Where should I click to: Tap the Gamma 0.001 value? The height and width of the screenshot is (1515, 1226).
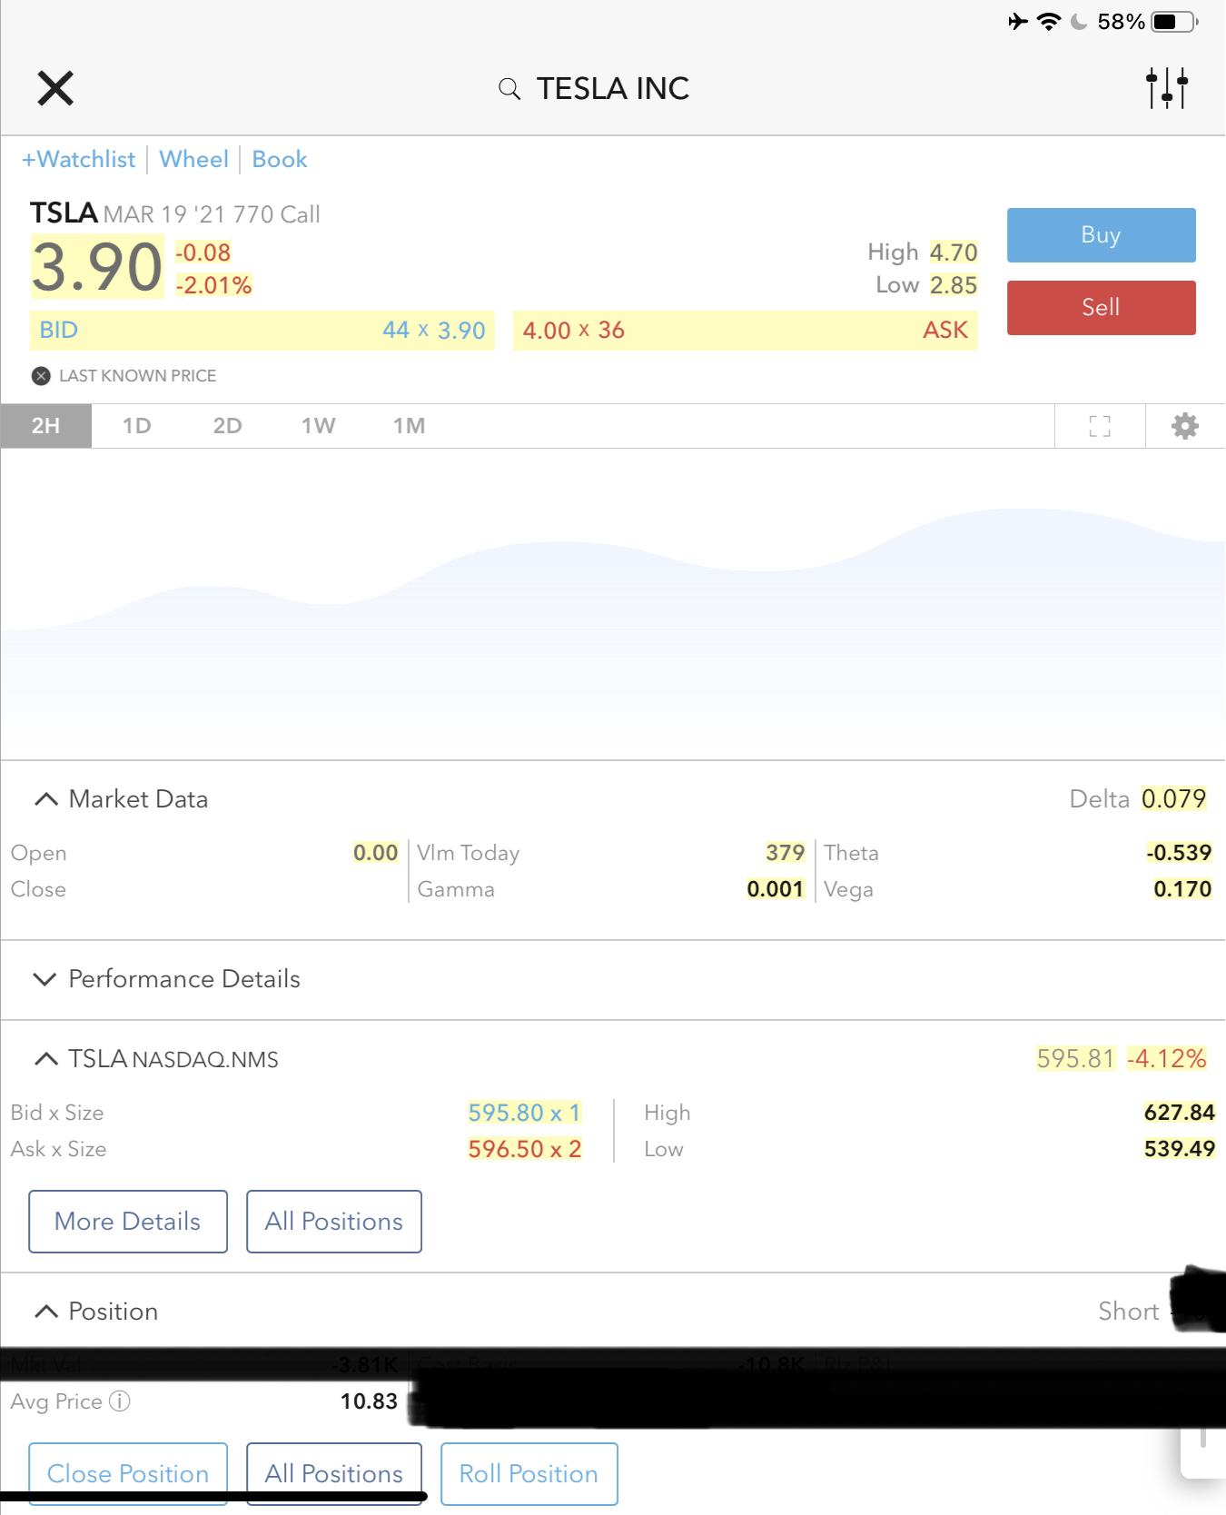tap(776, 889)
